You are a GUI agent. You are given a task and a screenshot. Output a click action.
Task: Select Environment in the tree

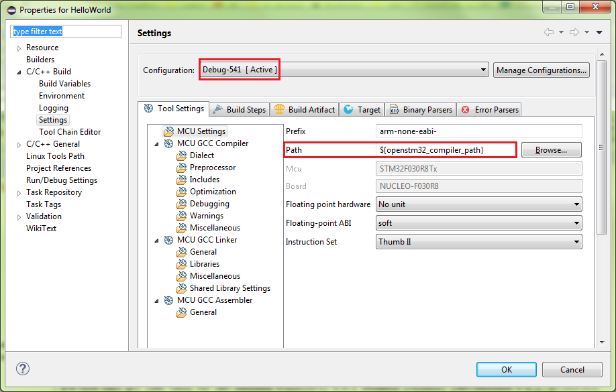click(x=62, y=96)
